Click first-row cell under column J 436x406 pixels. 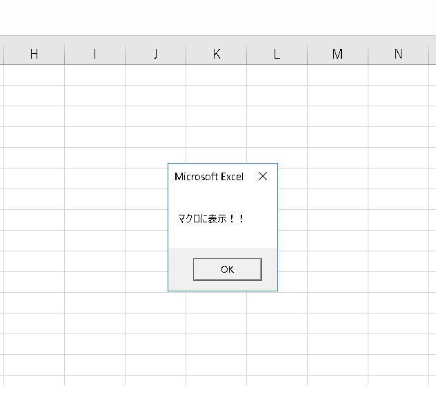pos(155,75)
